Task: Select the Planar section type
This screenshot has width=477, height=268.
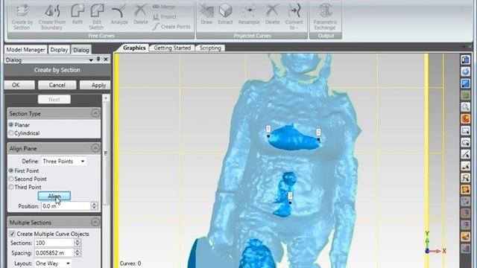Action: pyautogui.click(x=11, y=125)
